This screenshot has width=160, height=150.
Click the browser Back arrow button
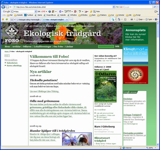tap(3, 7)
